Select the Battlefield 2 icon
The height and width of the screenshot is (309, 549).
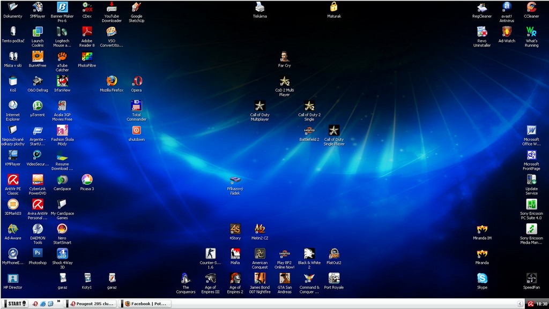pos(309,130)
